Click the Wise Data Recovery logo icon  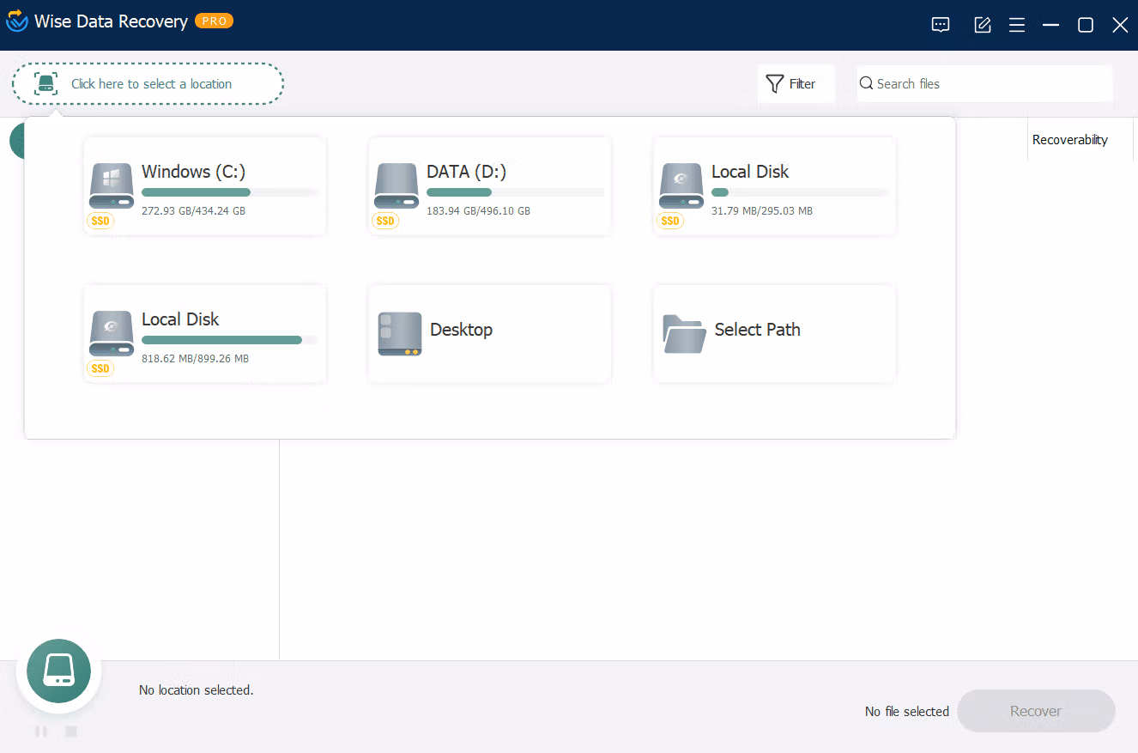pos(17,21)
